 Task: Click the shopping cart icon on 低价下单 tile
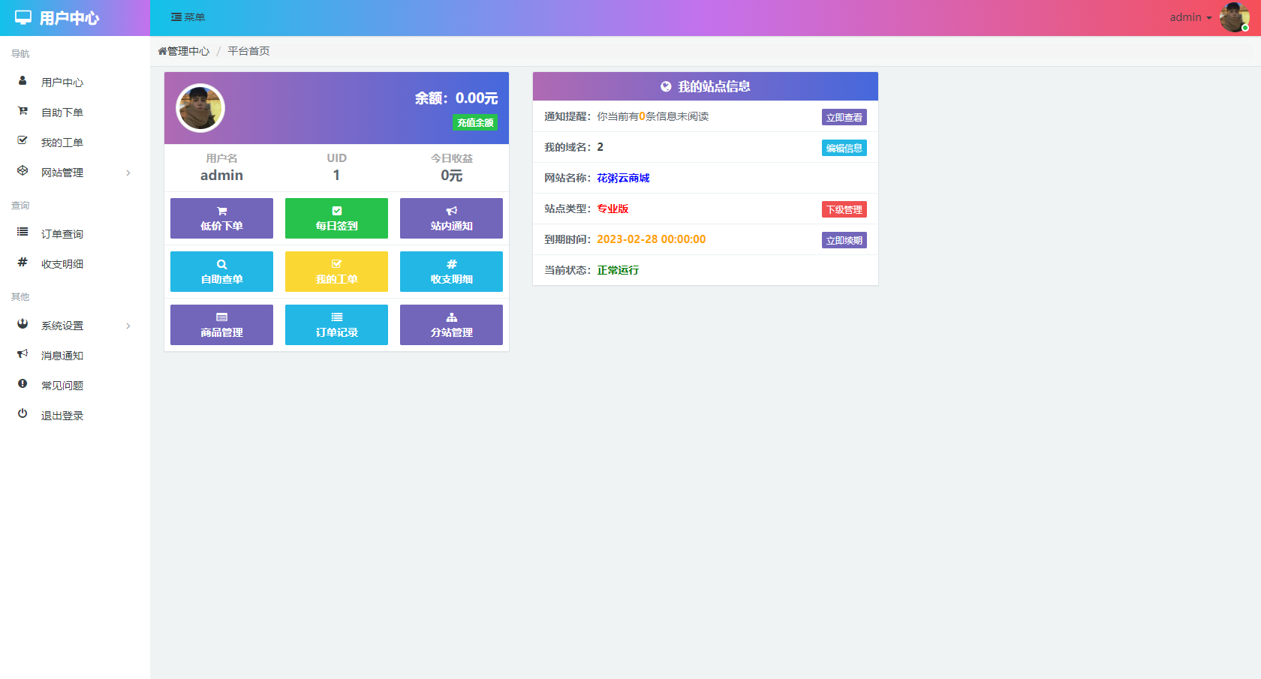coord(221,211)
